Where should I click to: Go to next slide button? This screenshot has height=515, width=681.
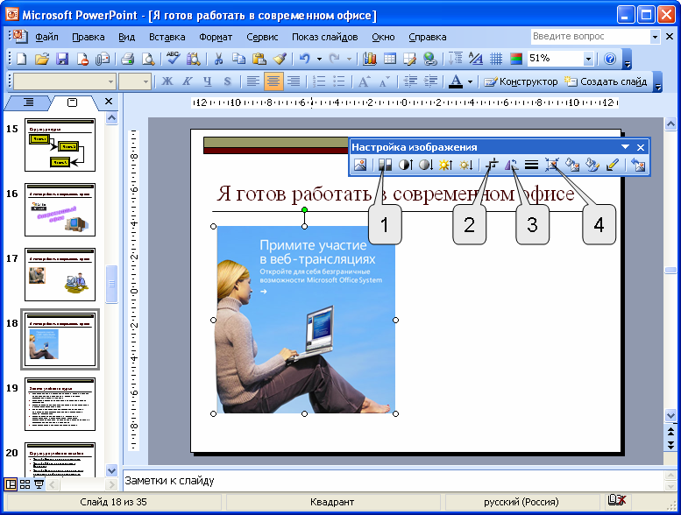(670, 445)
